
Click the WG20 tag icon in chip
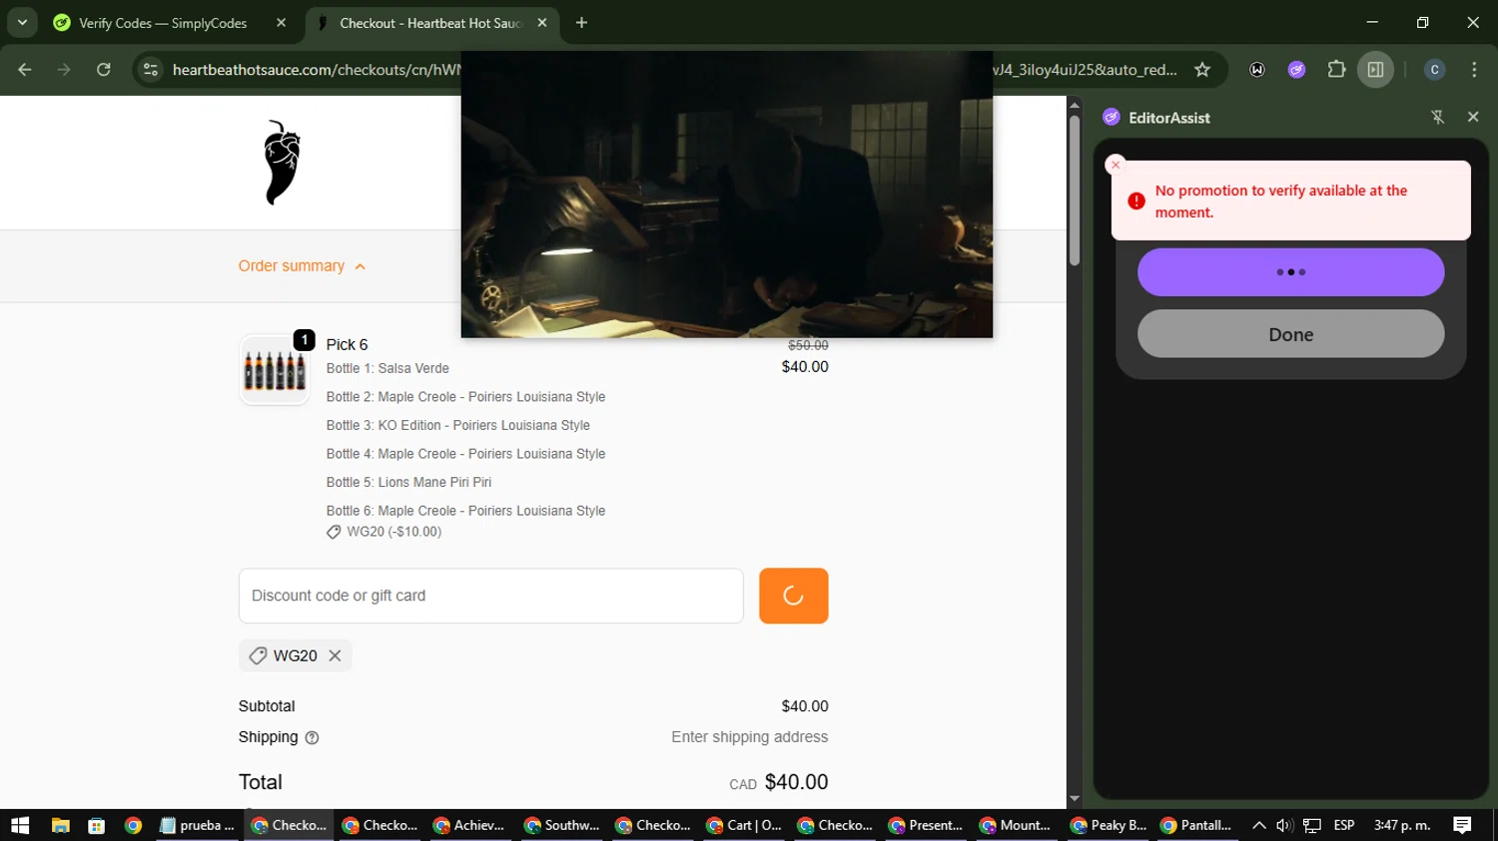(258, 655)
